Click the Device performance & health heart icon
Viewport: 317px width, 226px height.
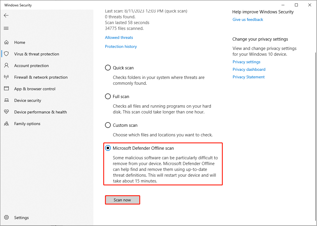pos(6,112)
